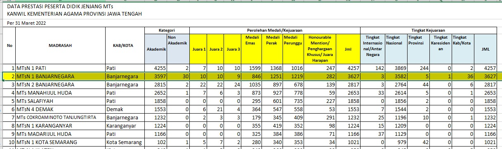Select the MADRASAH header cell

(61, 46)
